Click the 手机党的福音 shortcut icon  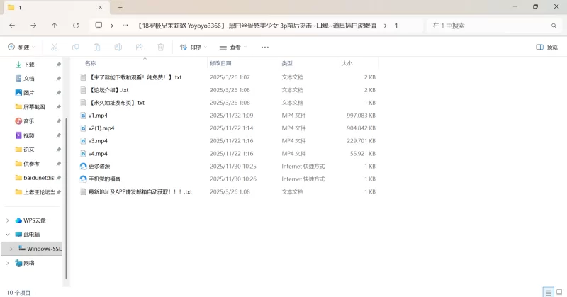(x=83, y=179)
